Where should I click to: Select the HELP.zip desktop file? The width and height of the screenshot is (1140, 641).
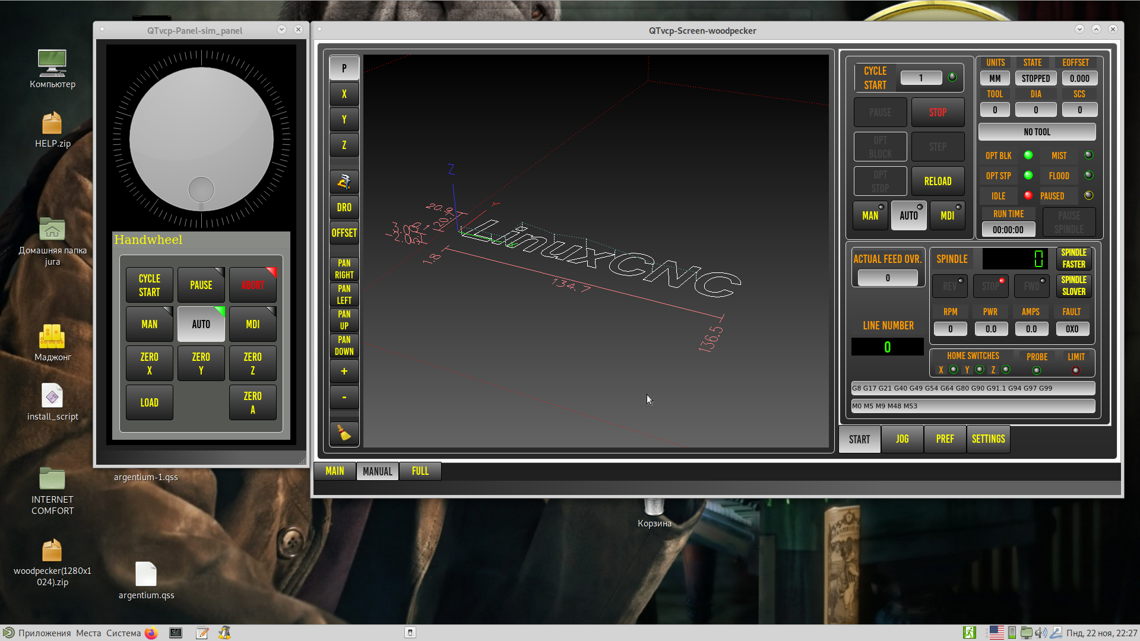(x=52, y=130)
